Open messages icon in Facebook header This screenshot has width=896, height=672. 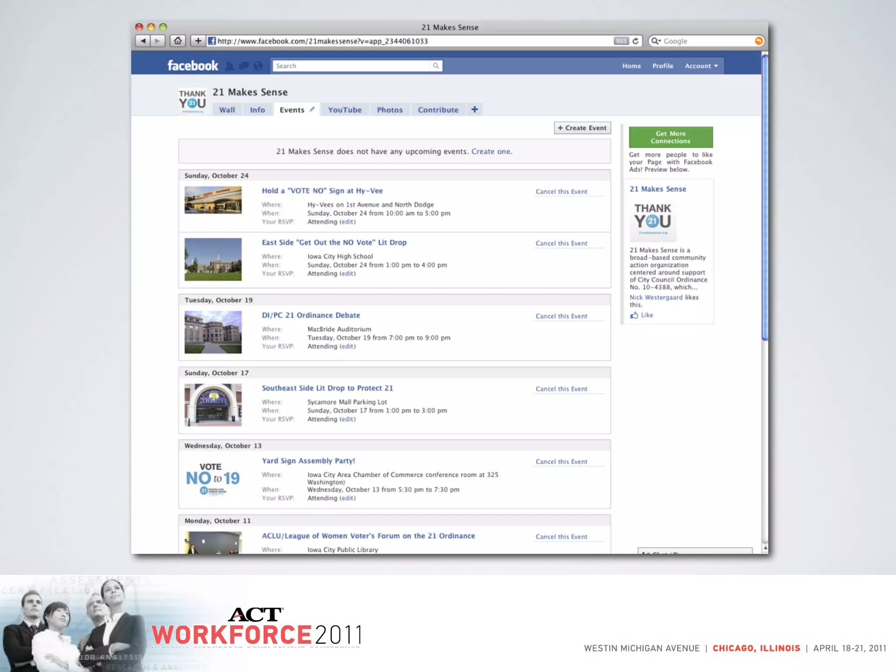coord(244,66)
